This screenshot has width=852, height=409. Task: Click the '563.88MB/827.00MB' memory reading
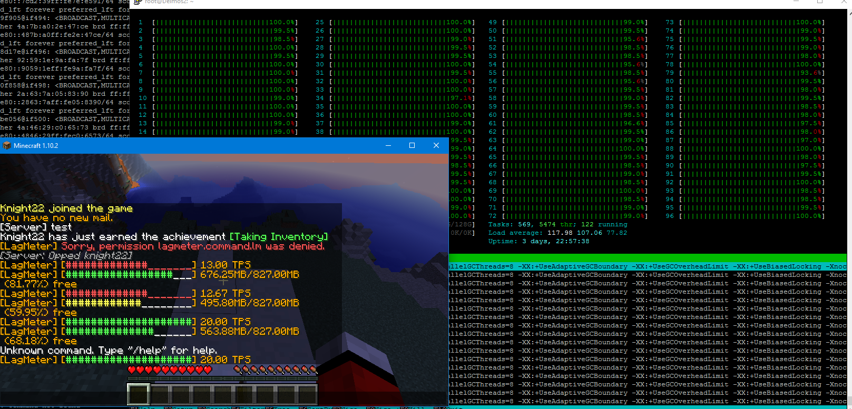tap(250, 332)
